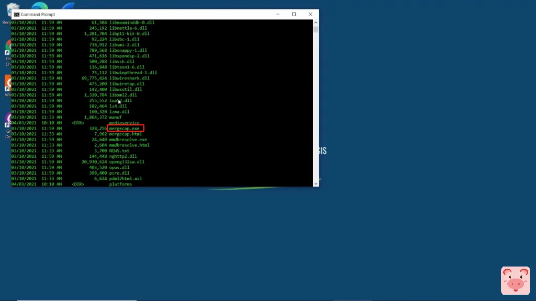Click the scrollbar up arrow in Command Prompt
This screenshot has width=536, height=301.
click(x=316, y=22)
